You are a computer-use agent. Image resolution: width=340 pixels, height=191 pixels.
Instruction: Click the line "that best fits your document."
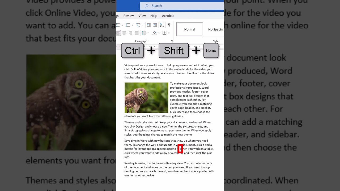pos(142,77)
